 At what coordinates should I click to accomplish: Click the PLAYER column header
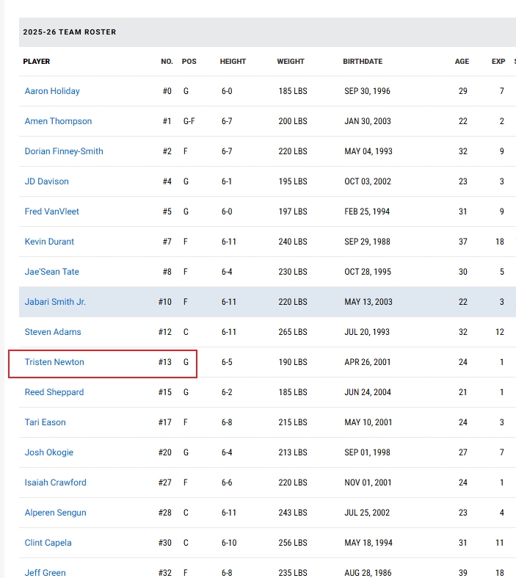[37, 62]
